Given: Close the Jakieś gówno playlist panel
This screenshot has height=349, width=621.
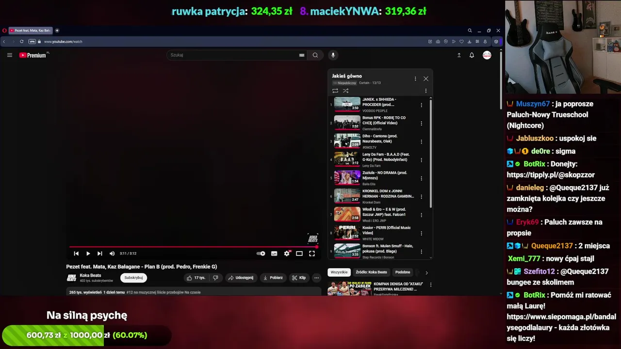Looking at the screenshot, I should click(426, 79).
